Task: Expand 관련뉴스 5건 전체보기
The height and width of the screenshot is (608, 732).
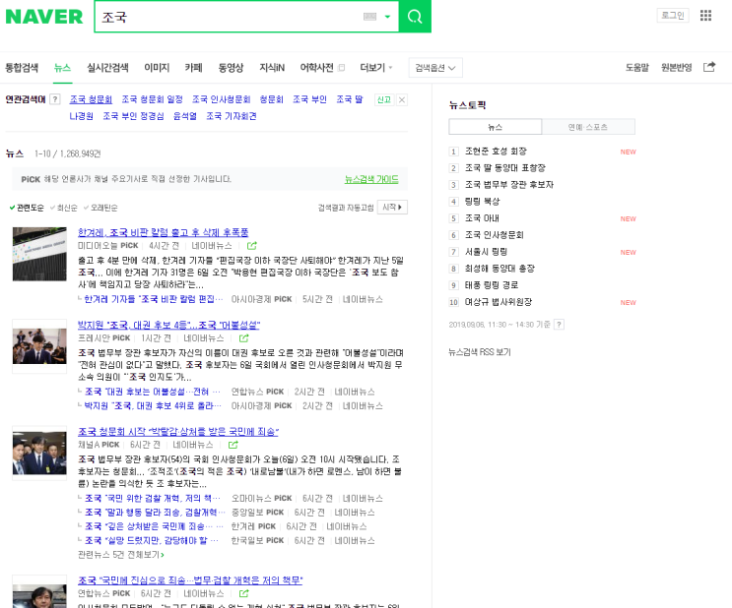Action: 120,554
